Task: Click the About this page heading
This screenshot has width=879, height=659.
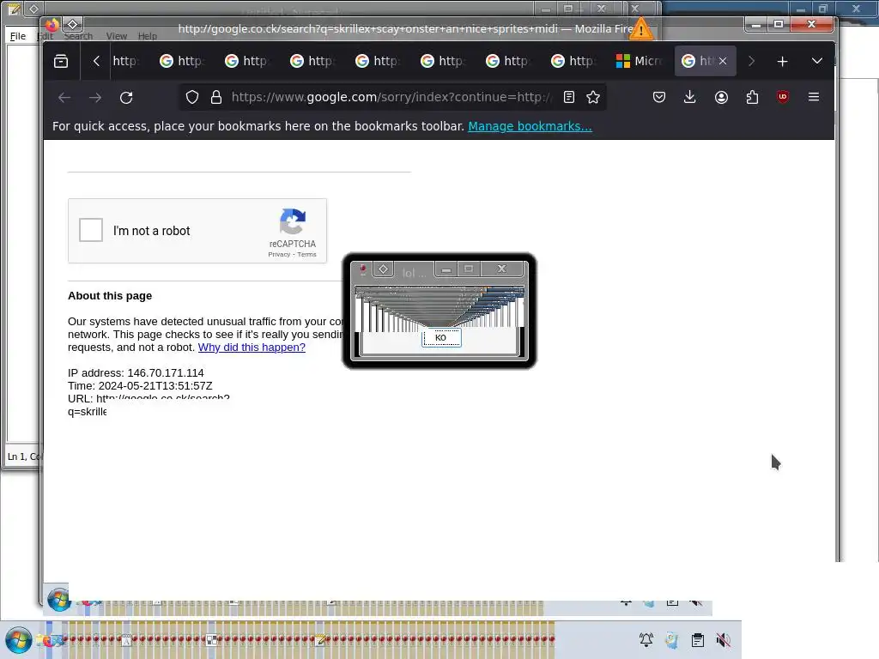Action: (x=110, y=296)
